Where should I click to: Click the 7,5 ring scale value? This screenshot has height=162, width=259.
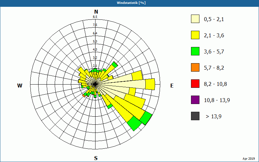[x=95, y=25]
